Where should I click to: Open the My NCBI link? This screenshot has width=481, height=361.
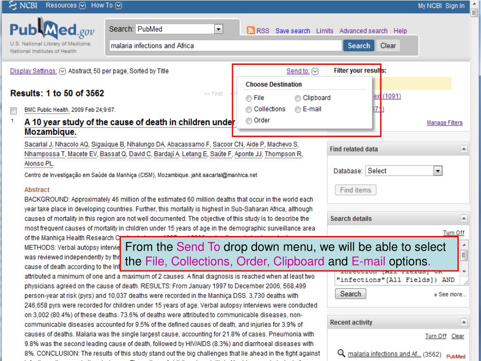(x=430, y=6)
